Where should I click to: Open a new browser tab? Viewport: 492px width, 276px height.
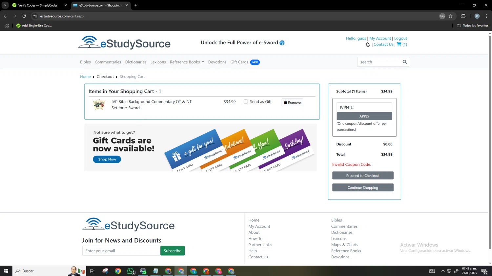136,5
